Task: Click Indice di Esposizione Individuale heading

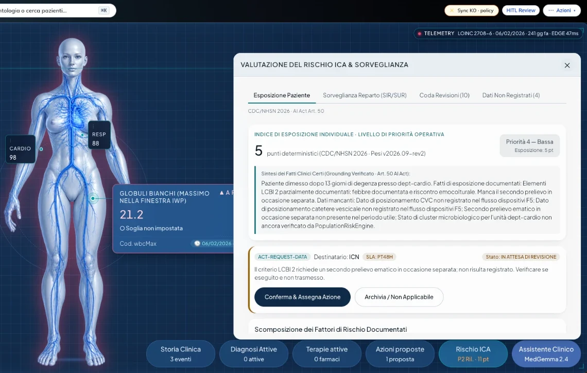Action: coord(349,134)
